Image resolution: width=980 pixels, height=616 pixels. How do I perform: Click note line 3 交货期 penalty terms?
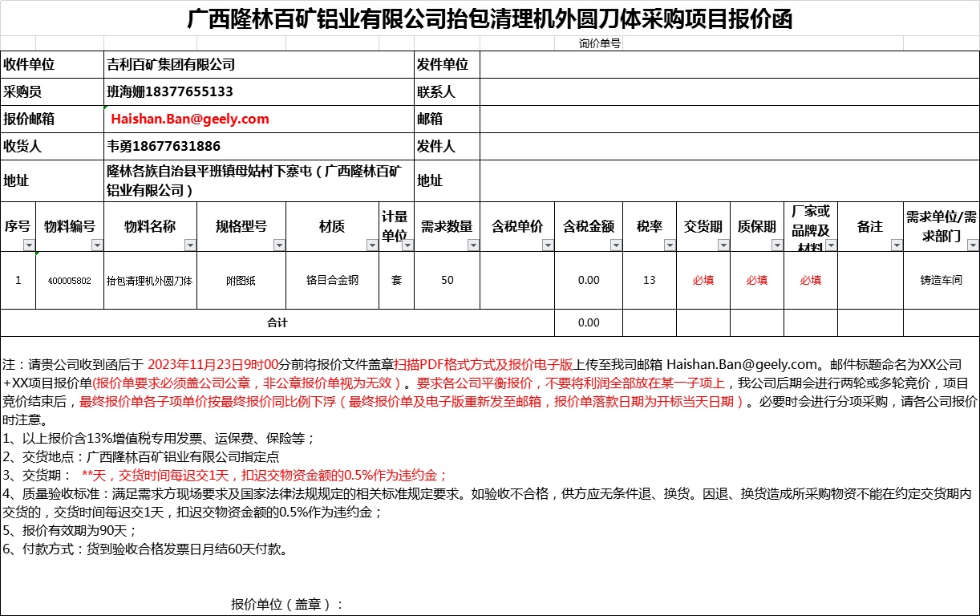[225, 475]
